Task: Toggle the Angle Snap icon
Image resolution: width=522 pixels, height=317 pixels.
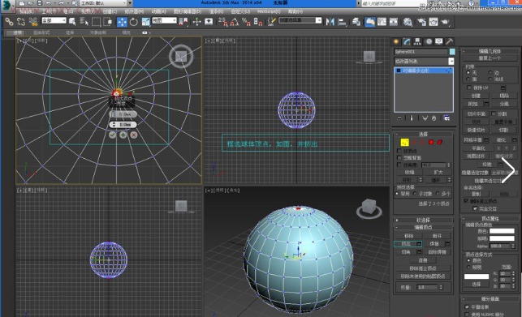Action: pyautogui.click(x=235, y=22)
